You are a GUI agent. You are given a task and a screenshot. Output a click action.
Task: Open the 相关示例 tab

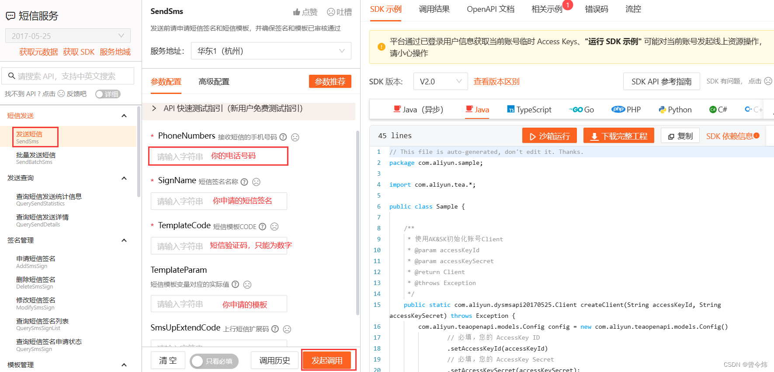tap(547, 9)
